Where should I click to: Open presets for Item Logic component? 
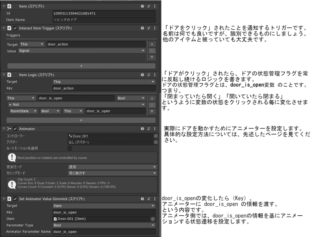[148, 75]
